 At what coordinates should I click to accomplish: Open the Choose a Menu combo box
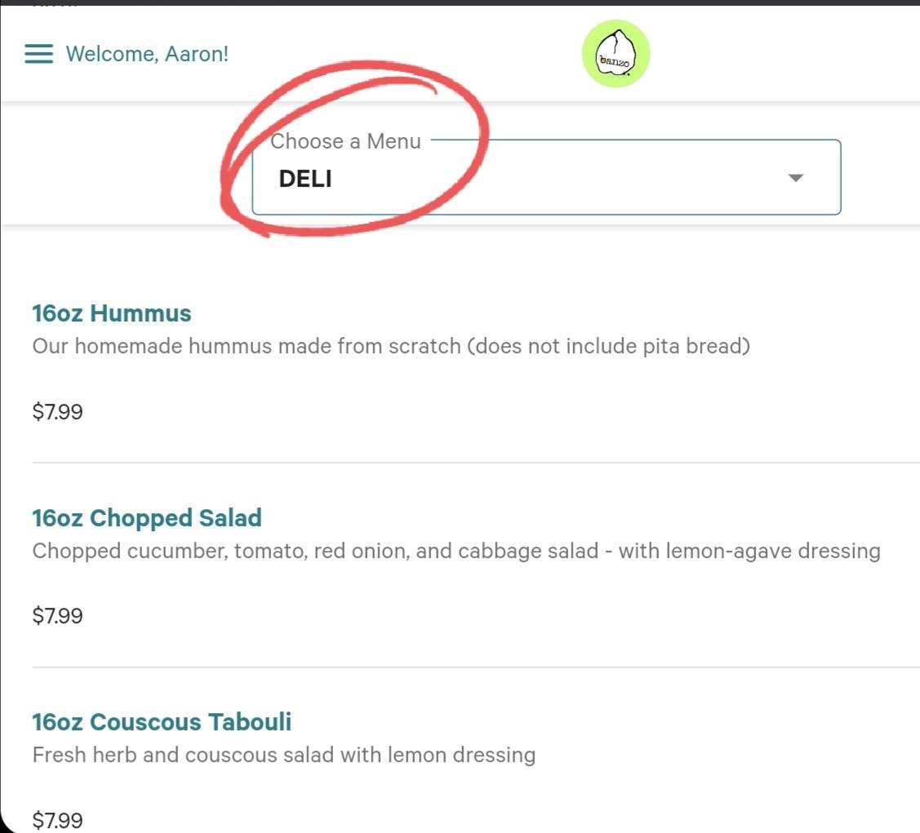pos(545,178)
